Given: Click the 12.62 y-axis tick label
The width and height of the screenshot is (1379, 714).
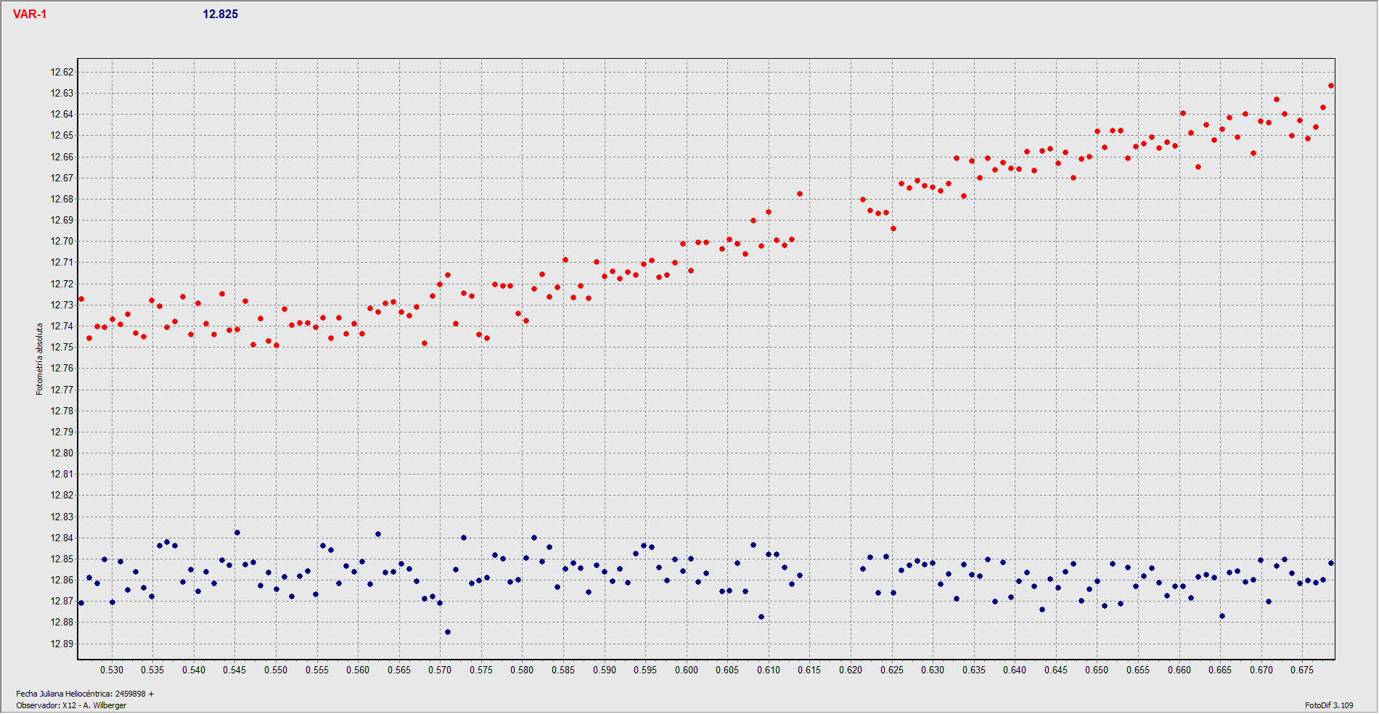Looking at the screenshot, I should coord(62,72).
